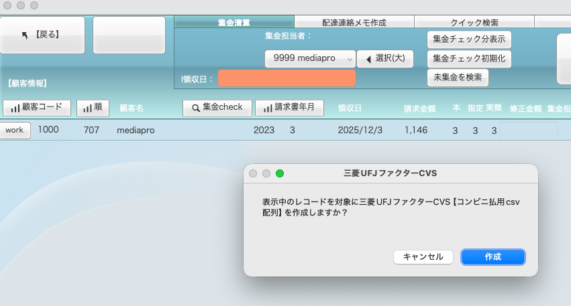Click the orange 領収日 input field

point(287,78)
